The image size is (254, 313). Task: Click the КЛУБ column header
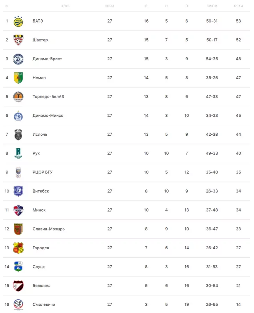tap(65, 6)
